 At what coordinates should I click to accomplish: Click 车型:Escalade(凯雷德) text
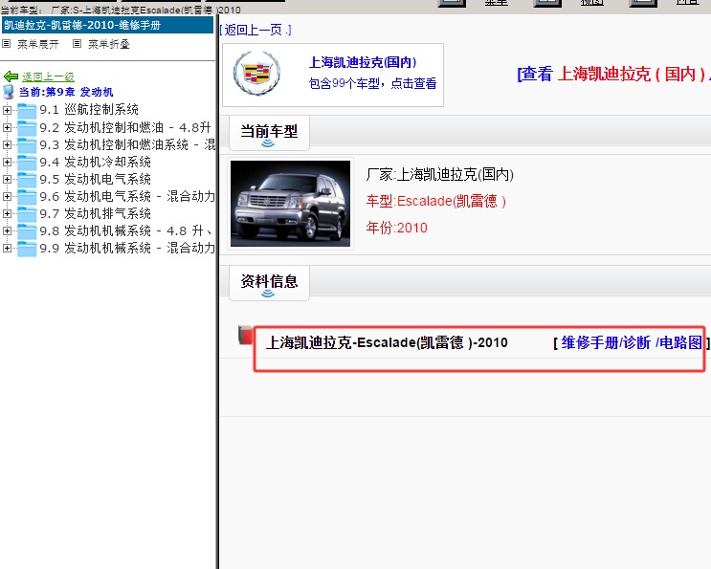coord(435,201)
